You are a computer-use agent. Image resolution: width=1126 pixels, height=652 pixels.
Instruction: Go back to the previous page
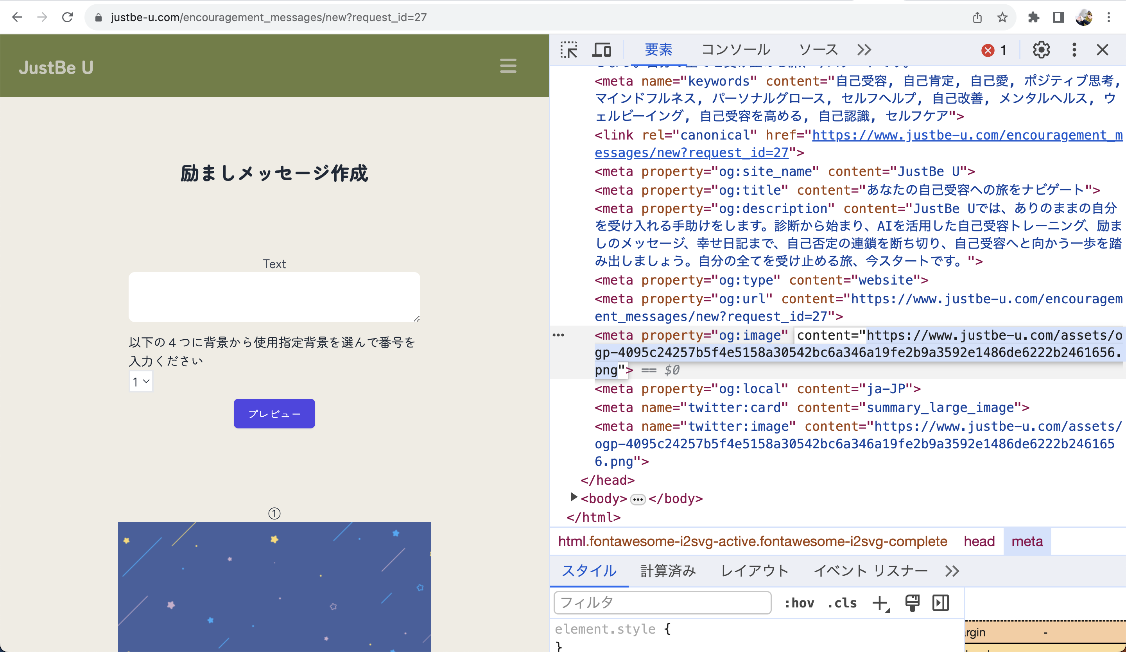pyautogui.click(x=17, y=18)
